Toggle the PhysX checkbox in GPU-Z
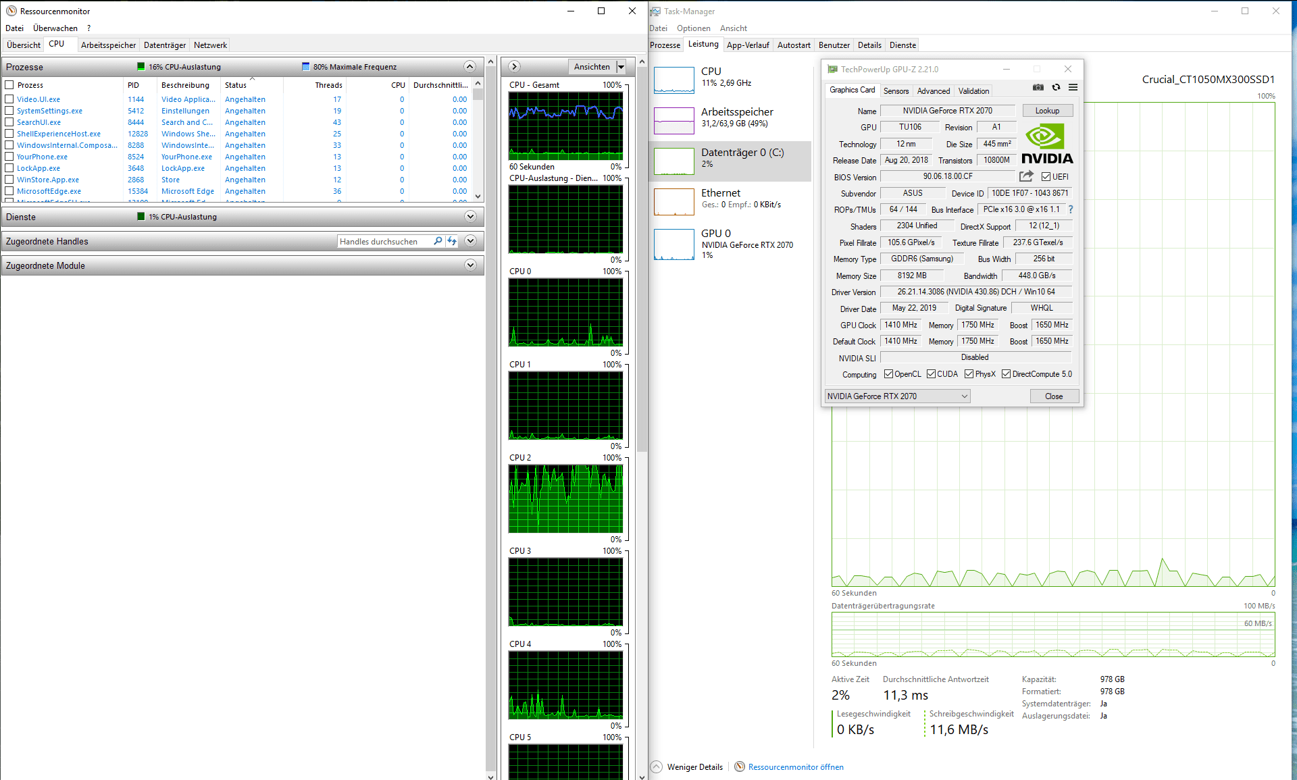The width and height of the screenshot is (1297, 780). (x=969, y=374)
